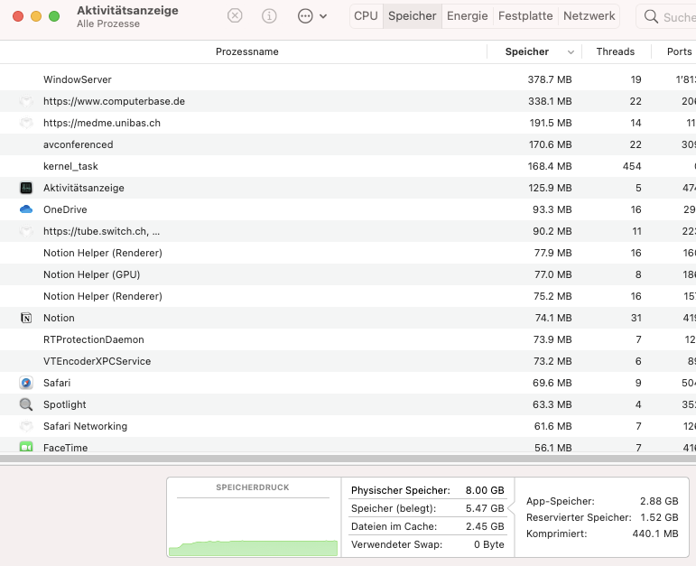Click the Verwendeter Swap 0 Byte entry
696x566 pixels.
428,544
